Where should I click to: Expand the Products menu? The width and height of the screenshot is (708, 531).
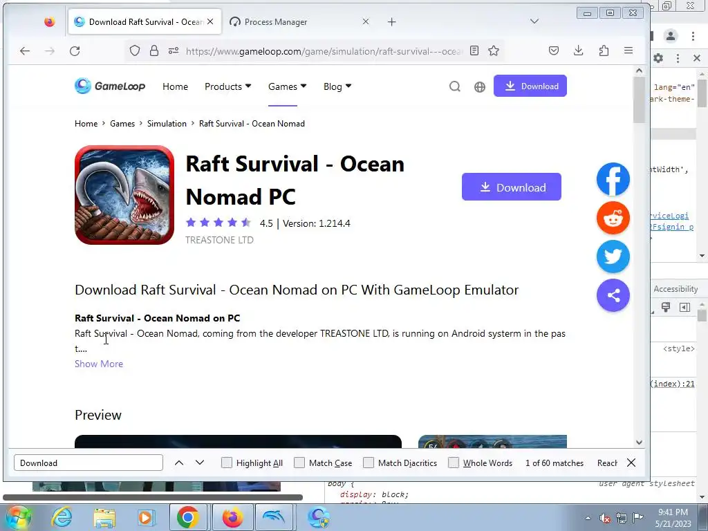point(228,86)
